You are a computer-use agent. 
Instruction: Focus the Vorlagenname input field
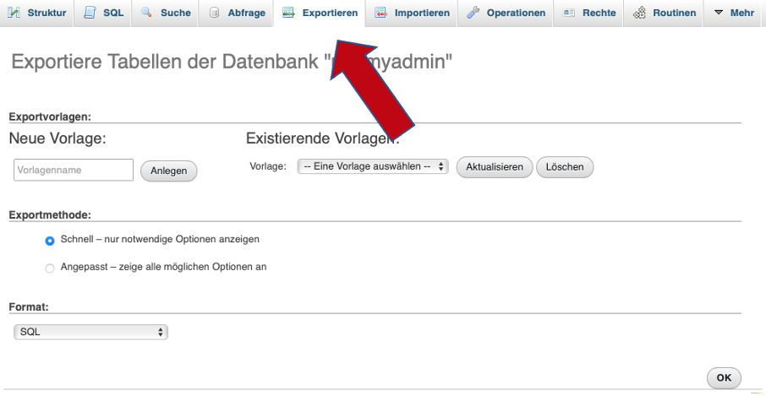click(74, 170)
